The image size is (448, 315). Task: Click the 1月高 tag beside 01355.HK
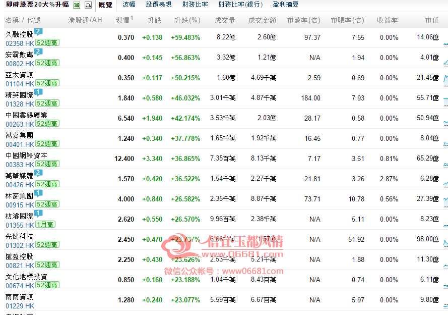coord(45,225)
